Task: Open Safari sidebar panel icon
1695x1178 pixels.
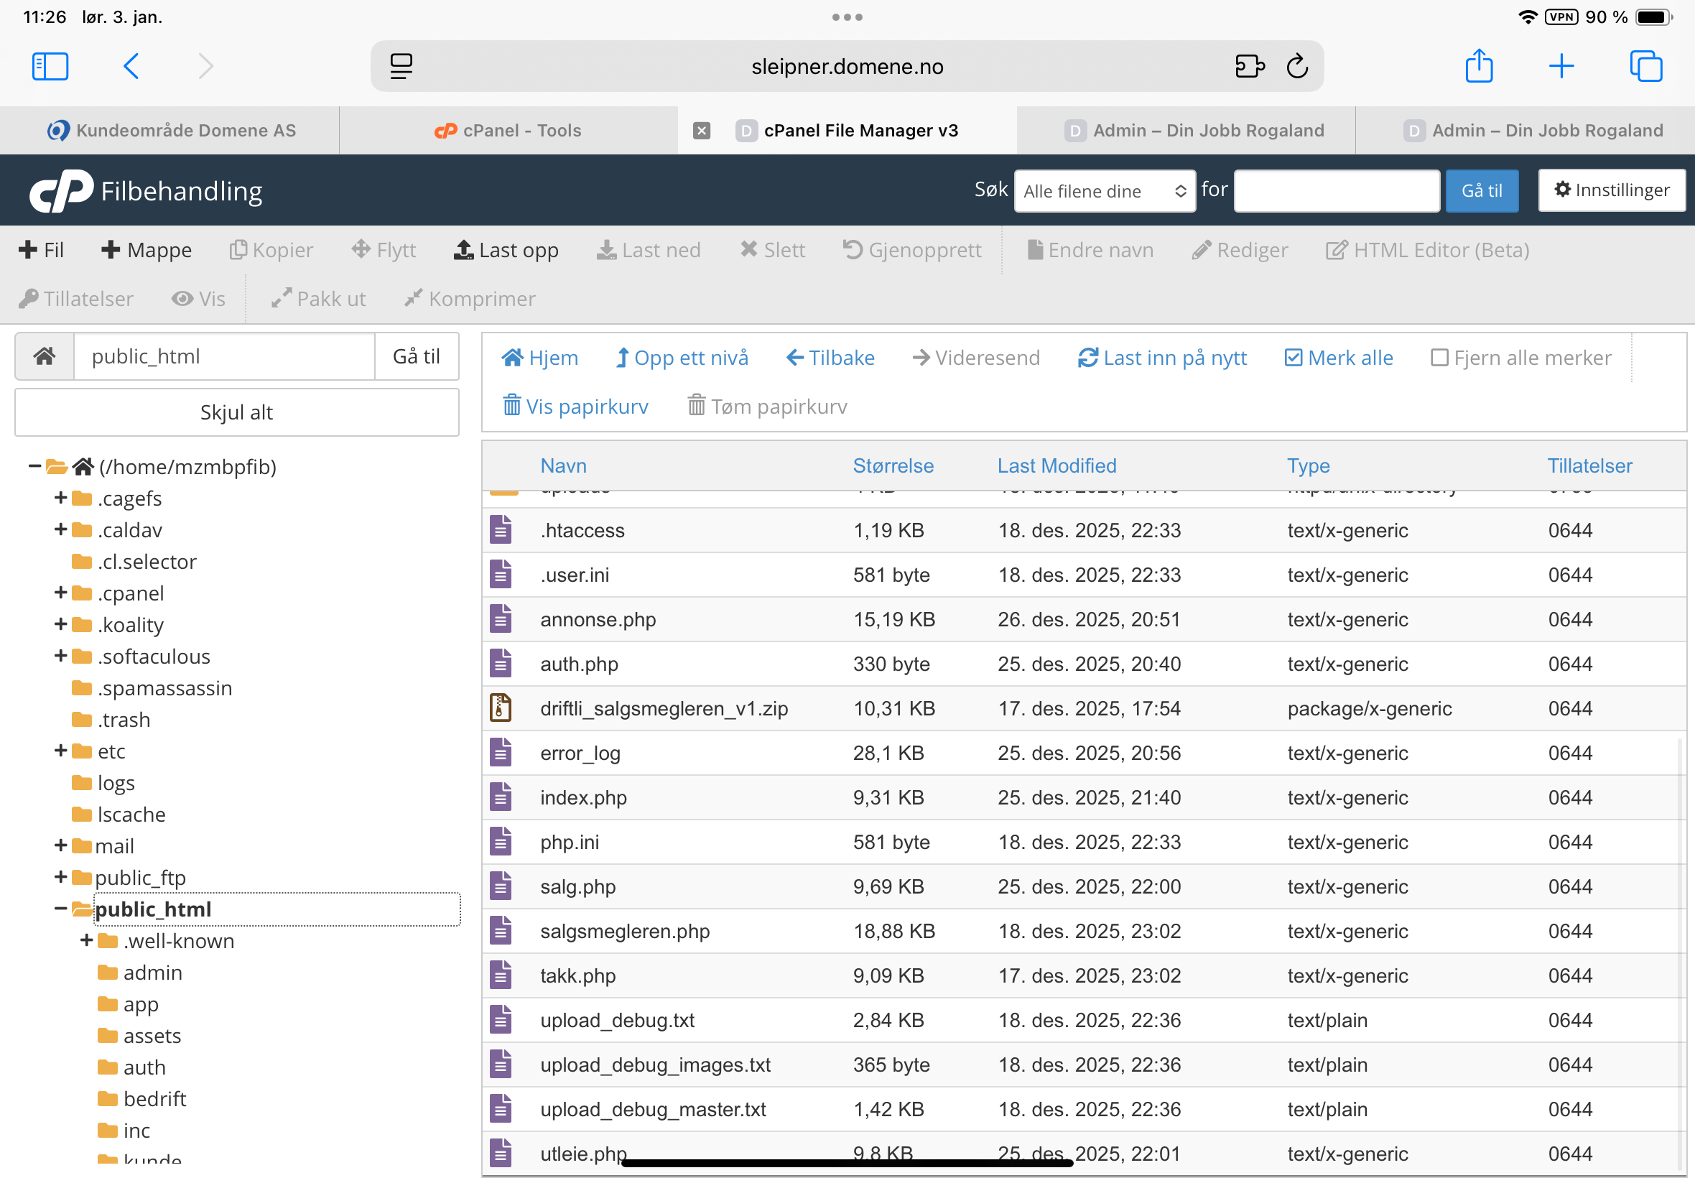Action: click(x=50, y=66)
